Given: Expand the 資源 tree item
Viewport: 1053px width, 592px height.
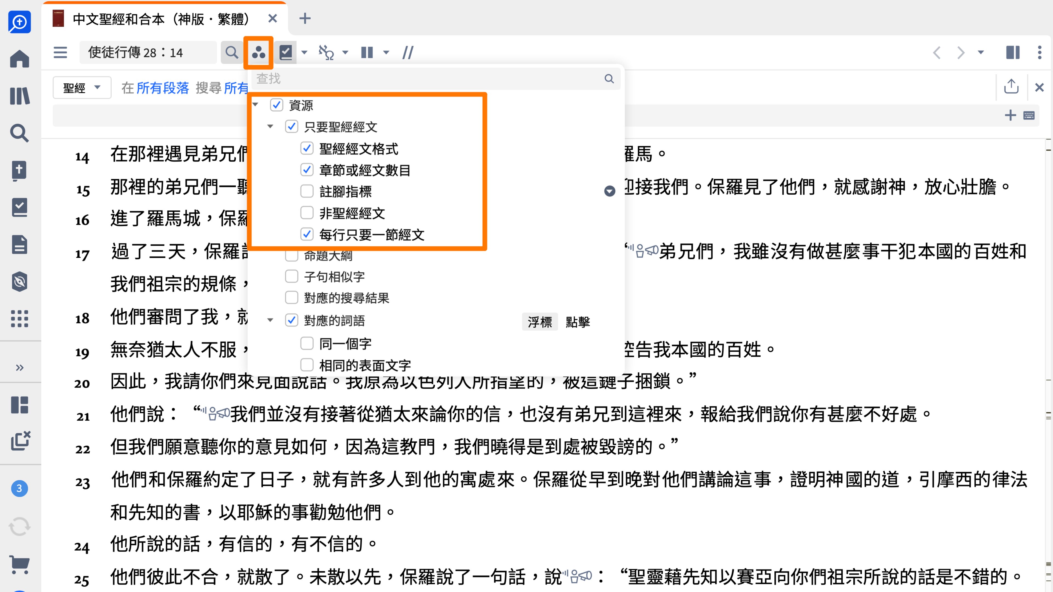Looking at the screenshot, I should 256,105.
